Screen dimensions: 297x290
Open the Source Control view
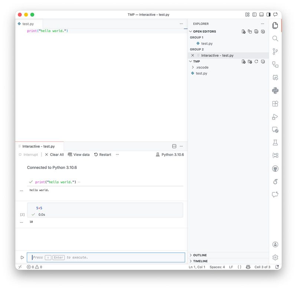275,52
